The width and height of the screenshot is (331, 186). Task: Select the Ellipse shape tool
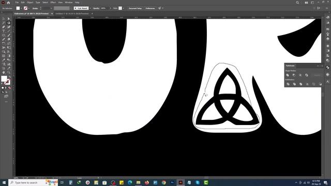[x=4, y=35]
